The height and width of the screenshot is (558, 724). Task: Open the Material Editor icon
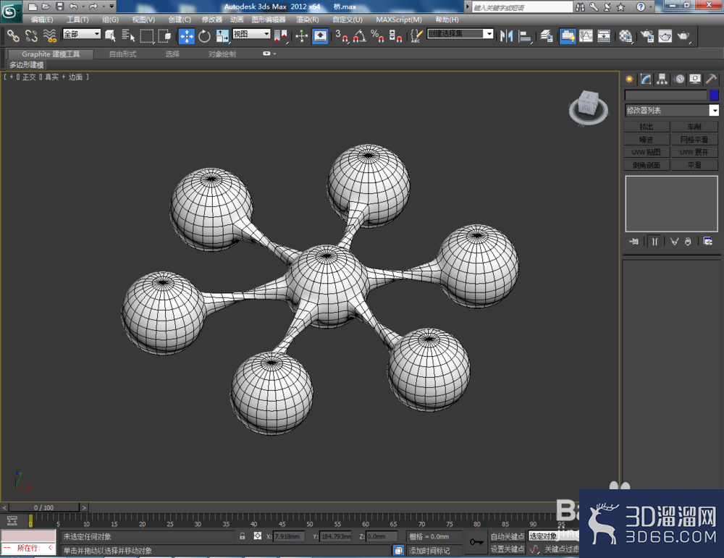(626, 36)
